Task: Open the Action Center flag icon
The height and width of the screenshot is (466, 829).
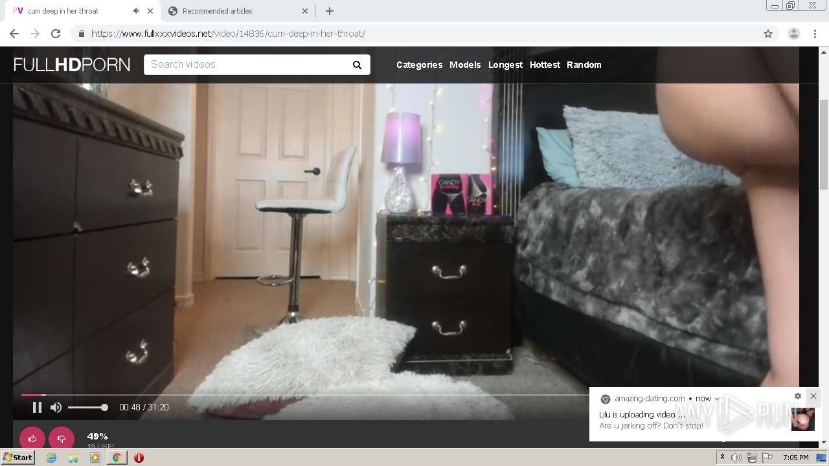Action: [767, 458]
